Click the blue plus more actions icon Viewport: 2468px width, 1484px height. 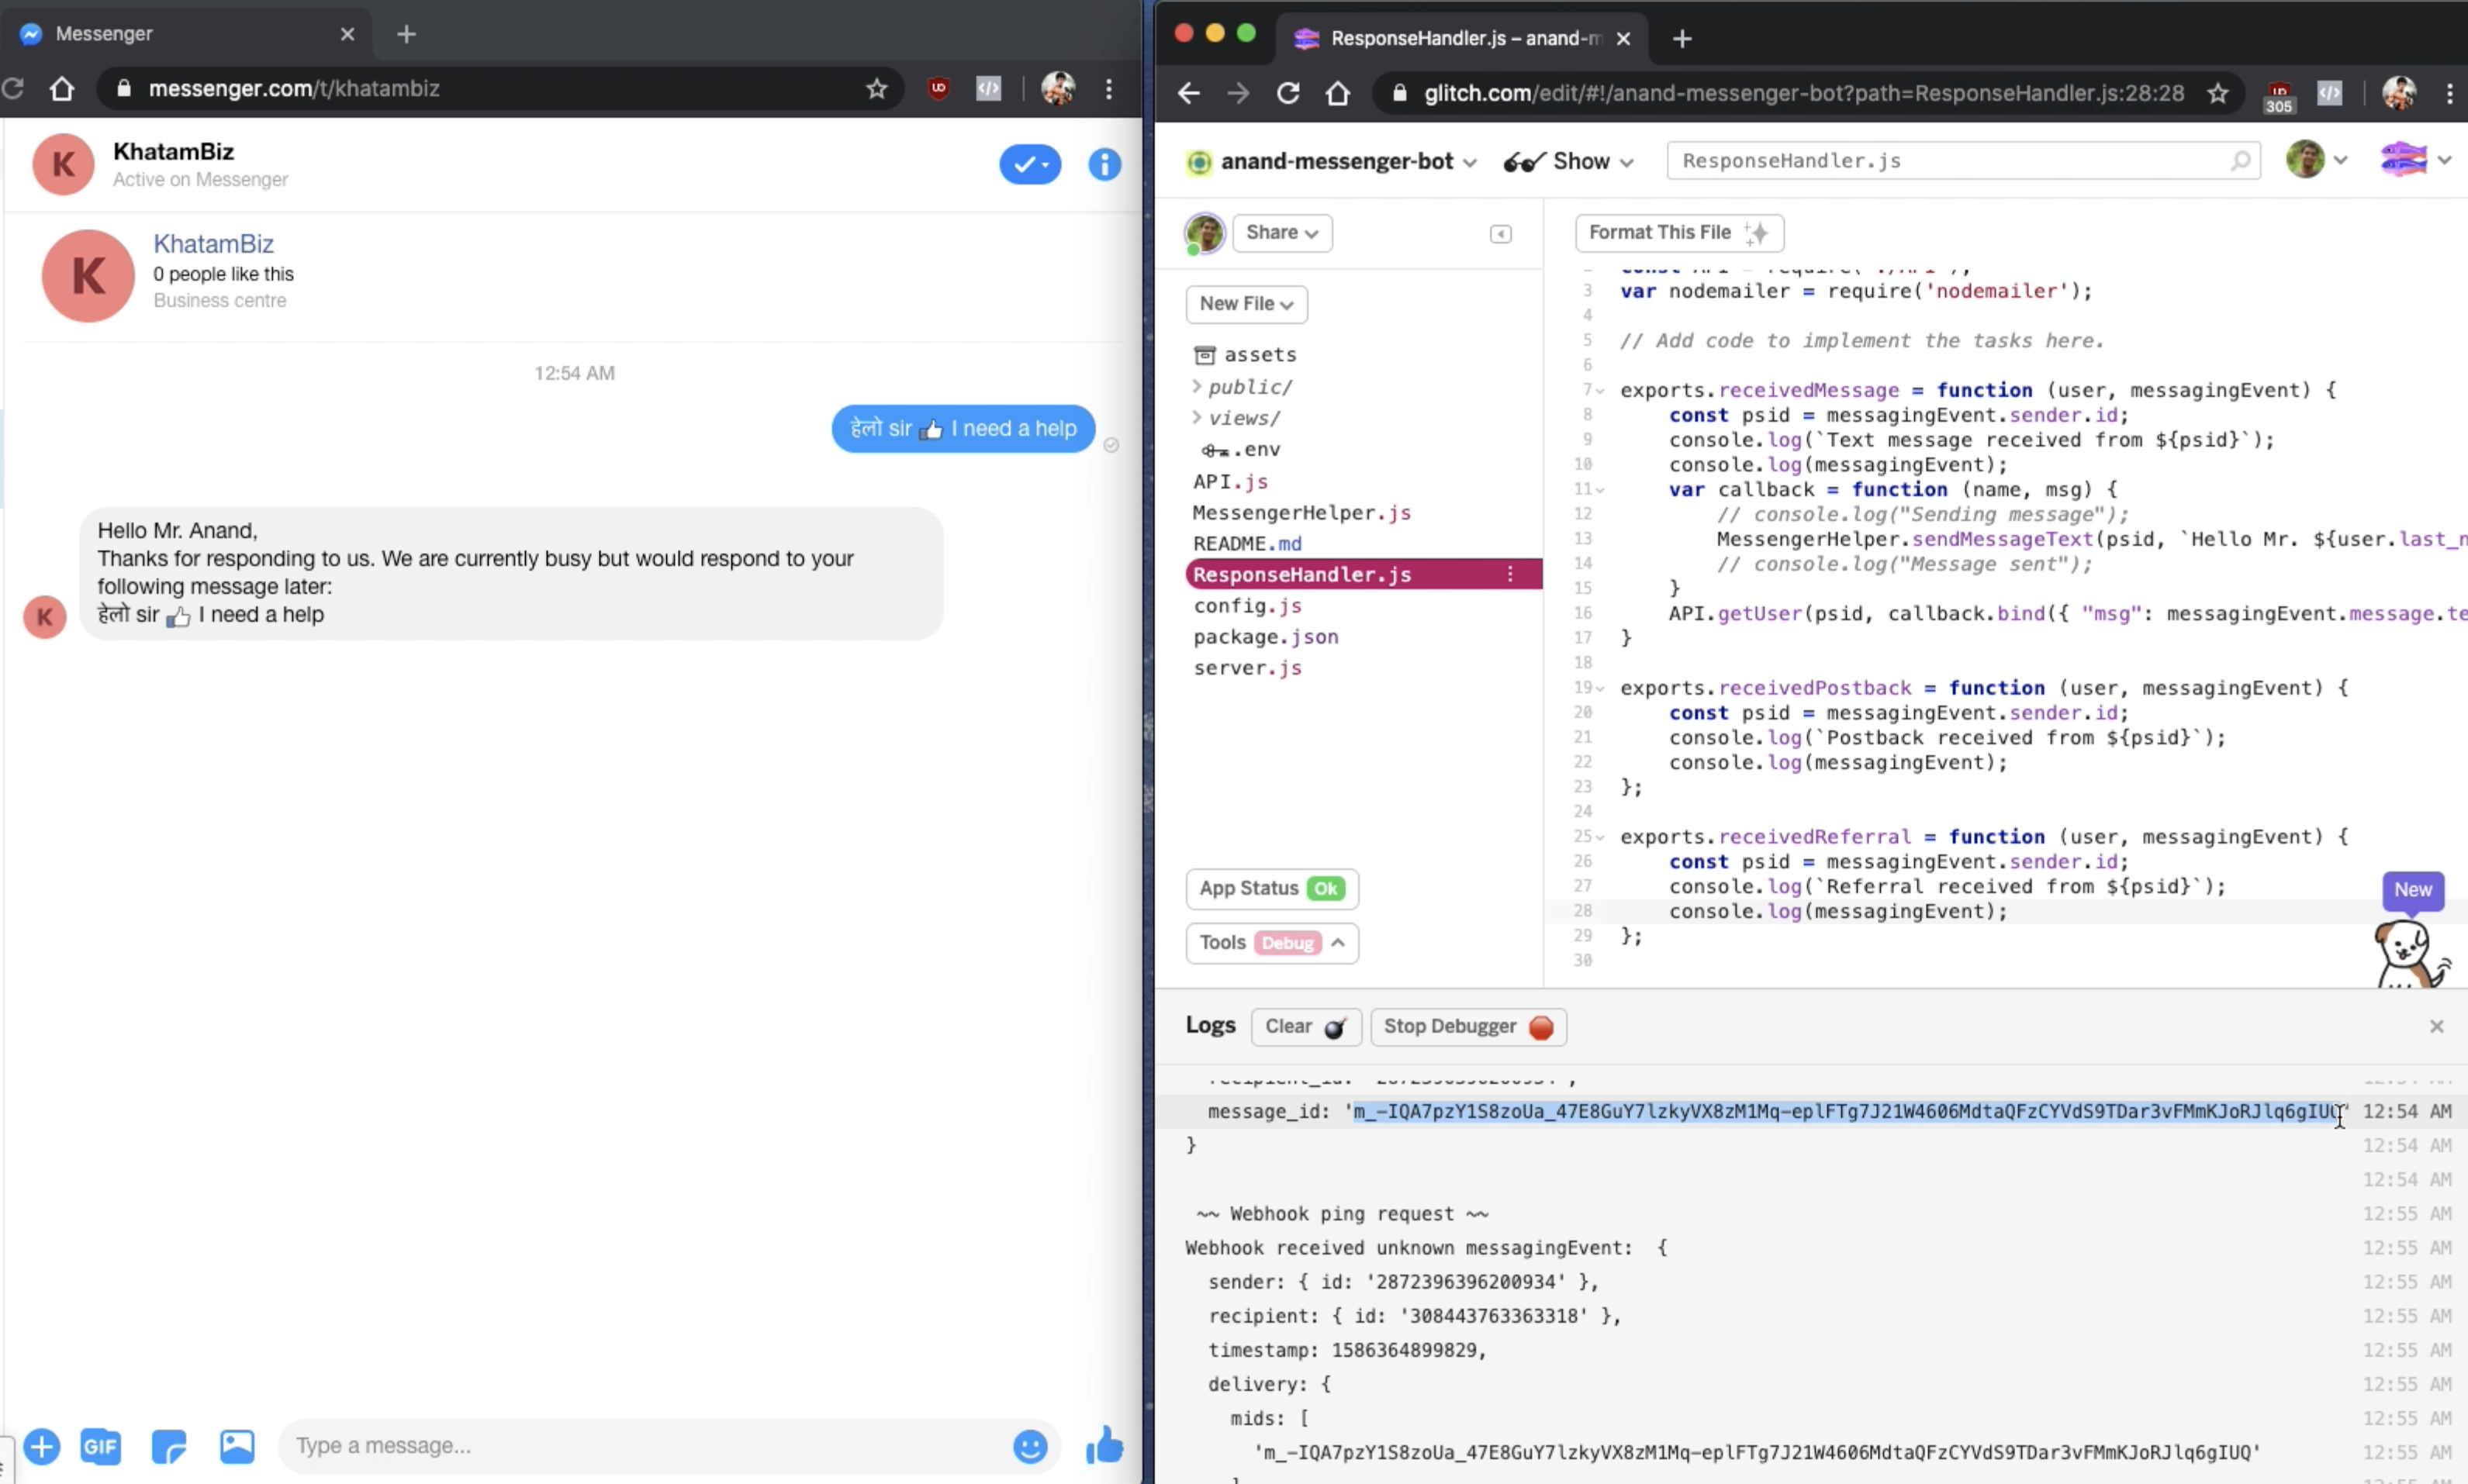42,1446
